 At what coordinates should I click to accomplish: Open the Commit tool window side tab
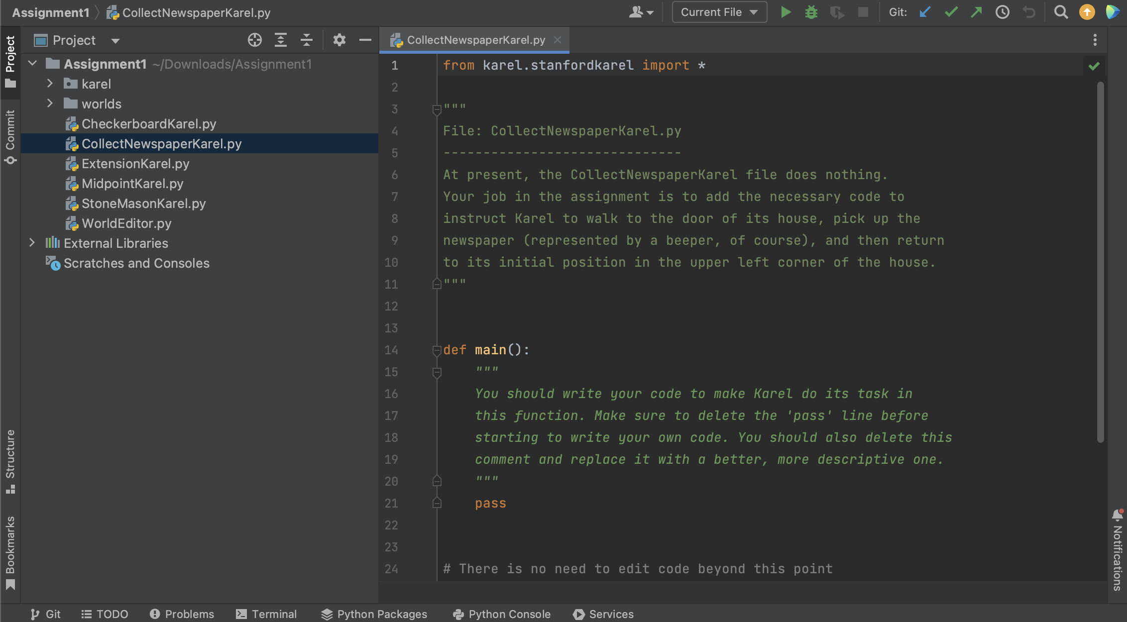[x=10, y=137]
